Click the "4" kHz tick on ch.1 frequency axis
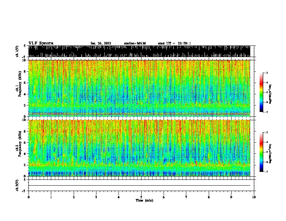The height and width of the screenshot is (221, 286). point(25,94)
